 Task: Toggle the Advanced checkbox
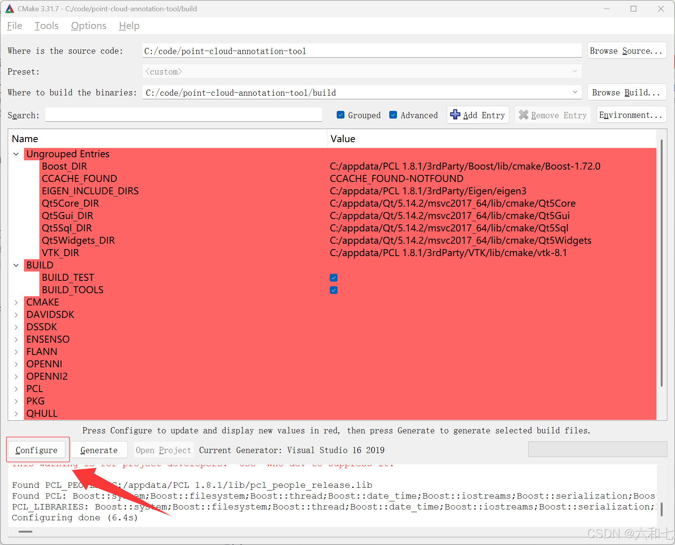tap(393, 115)
